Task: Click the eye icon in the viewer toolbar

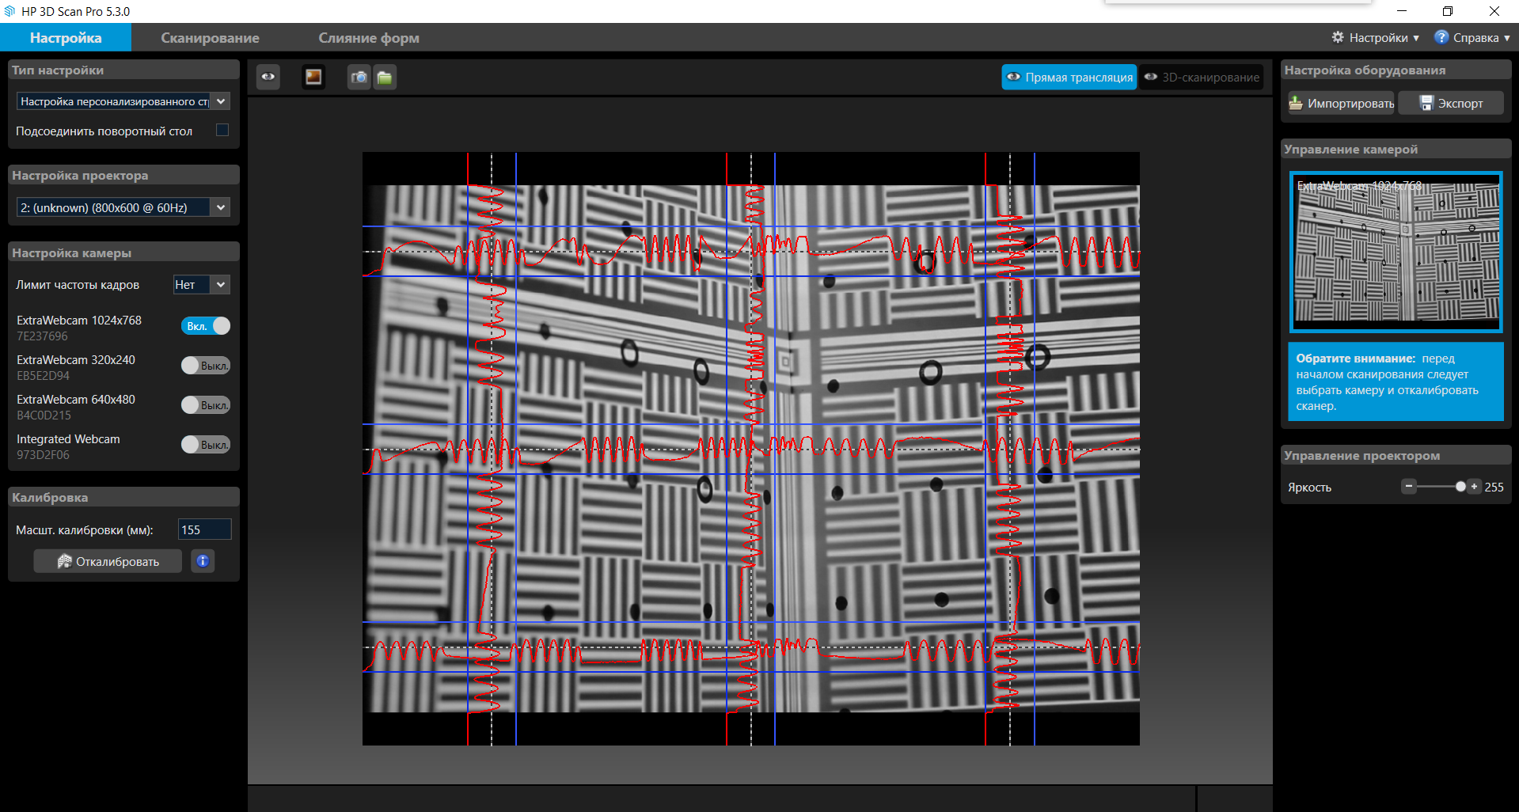Action: [x=268, y=77]
